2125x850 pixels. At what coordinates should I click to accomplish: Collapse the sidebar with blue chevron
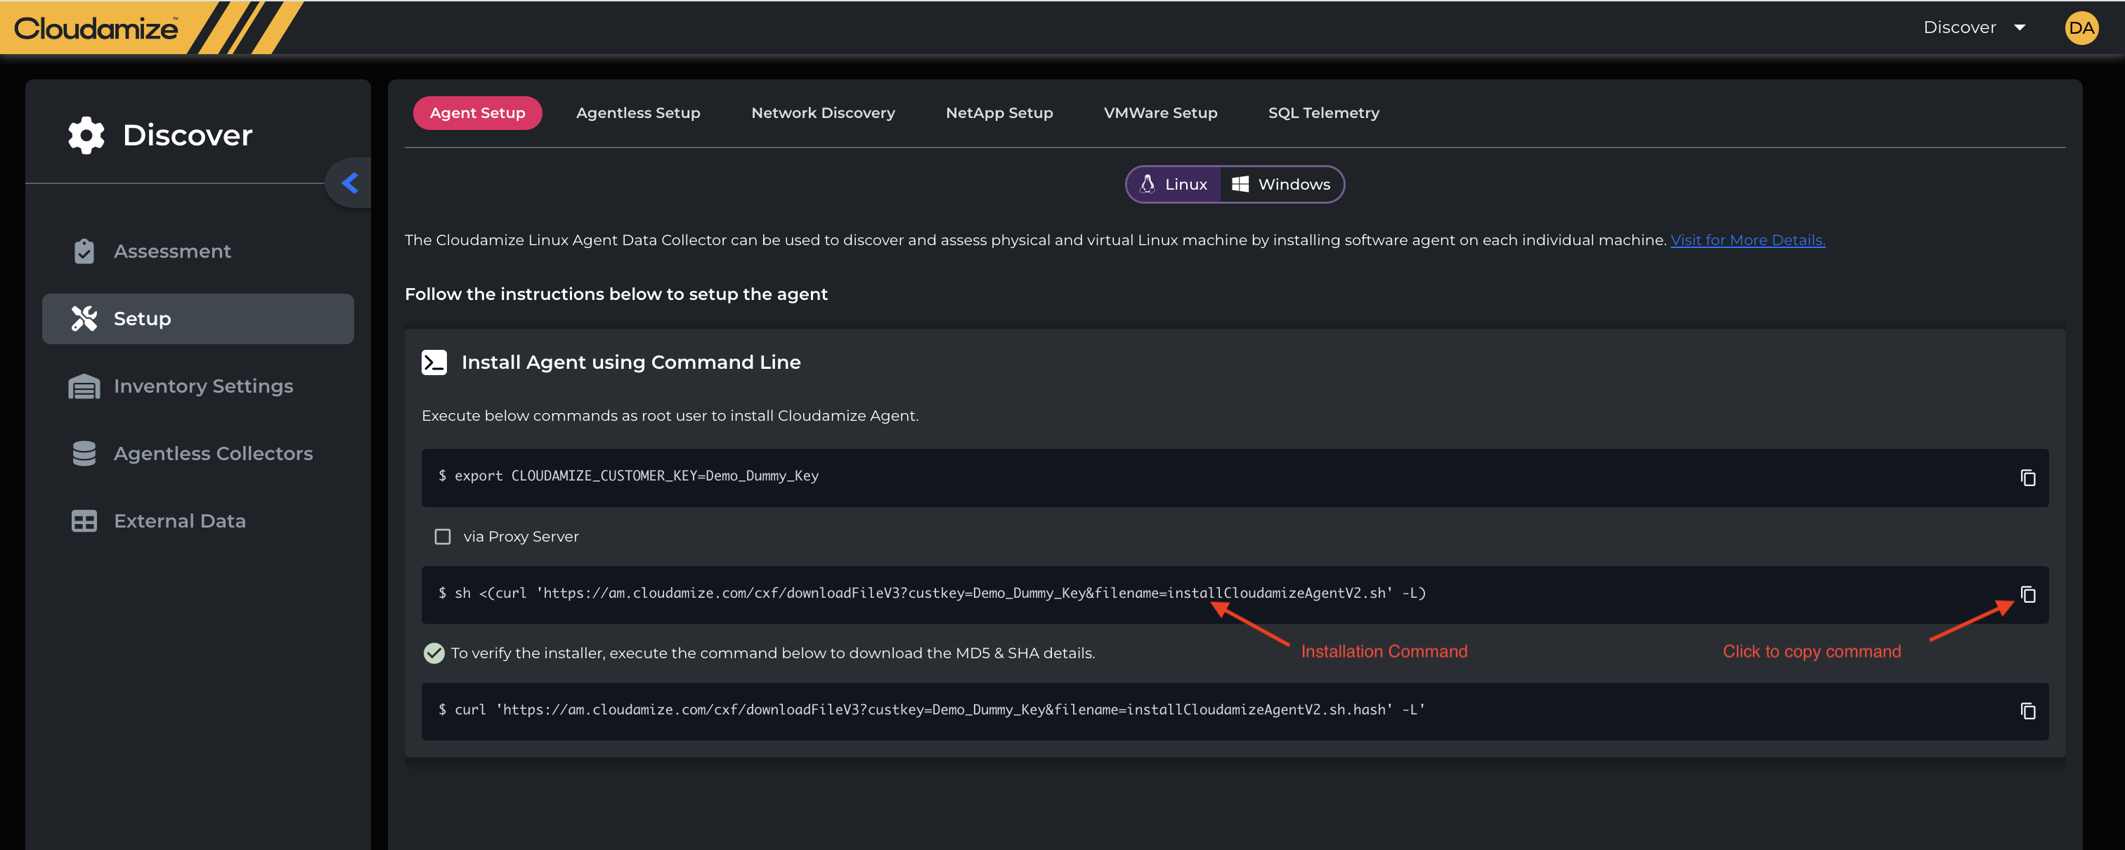(350, 183)
